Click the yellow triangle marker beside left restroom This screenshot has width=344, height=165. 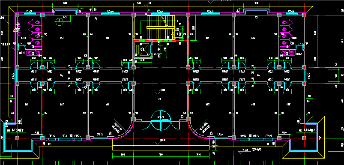tap(16, 30)
